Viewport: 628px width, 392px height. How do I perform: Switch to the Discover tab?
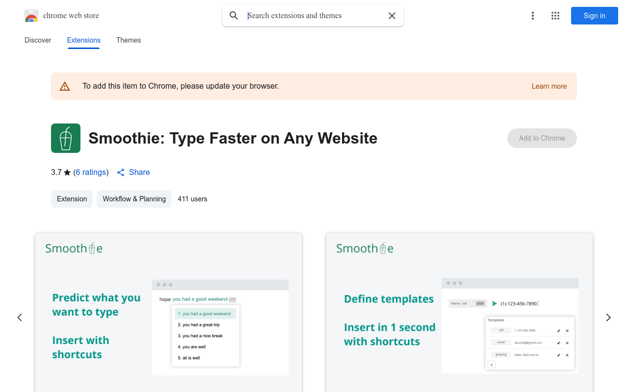[x=38, y=40]
